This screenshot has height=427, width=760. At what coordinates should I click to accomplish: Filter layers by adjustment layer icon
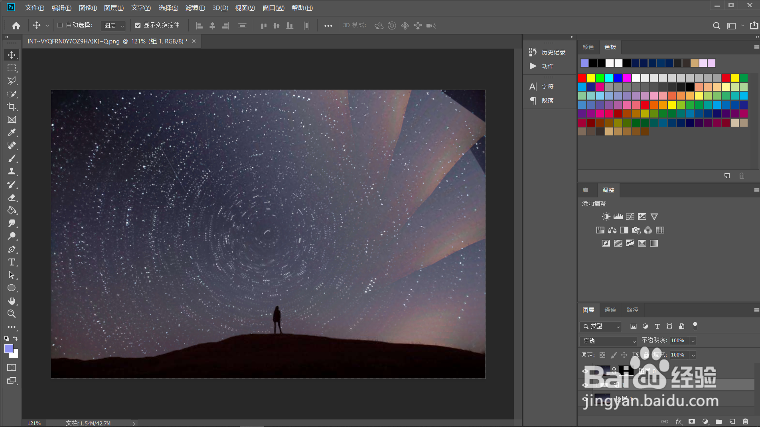[x=645, y=327]
